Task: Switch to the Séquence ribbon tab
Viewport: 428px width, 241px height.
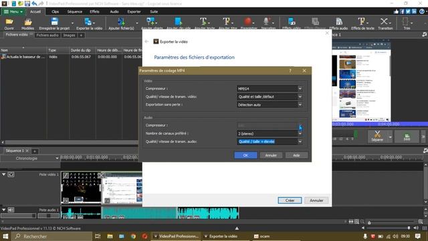Action: [x=74, y=11]
